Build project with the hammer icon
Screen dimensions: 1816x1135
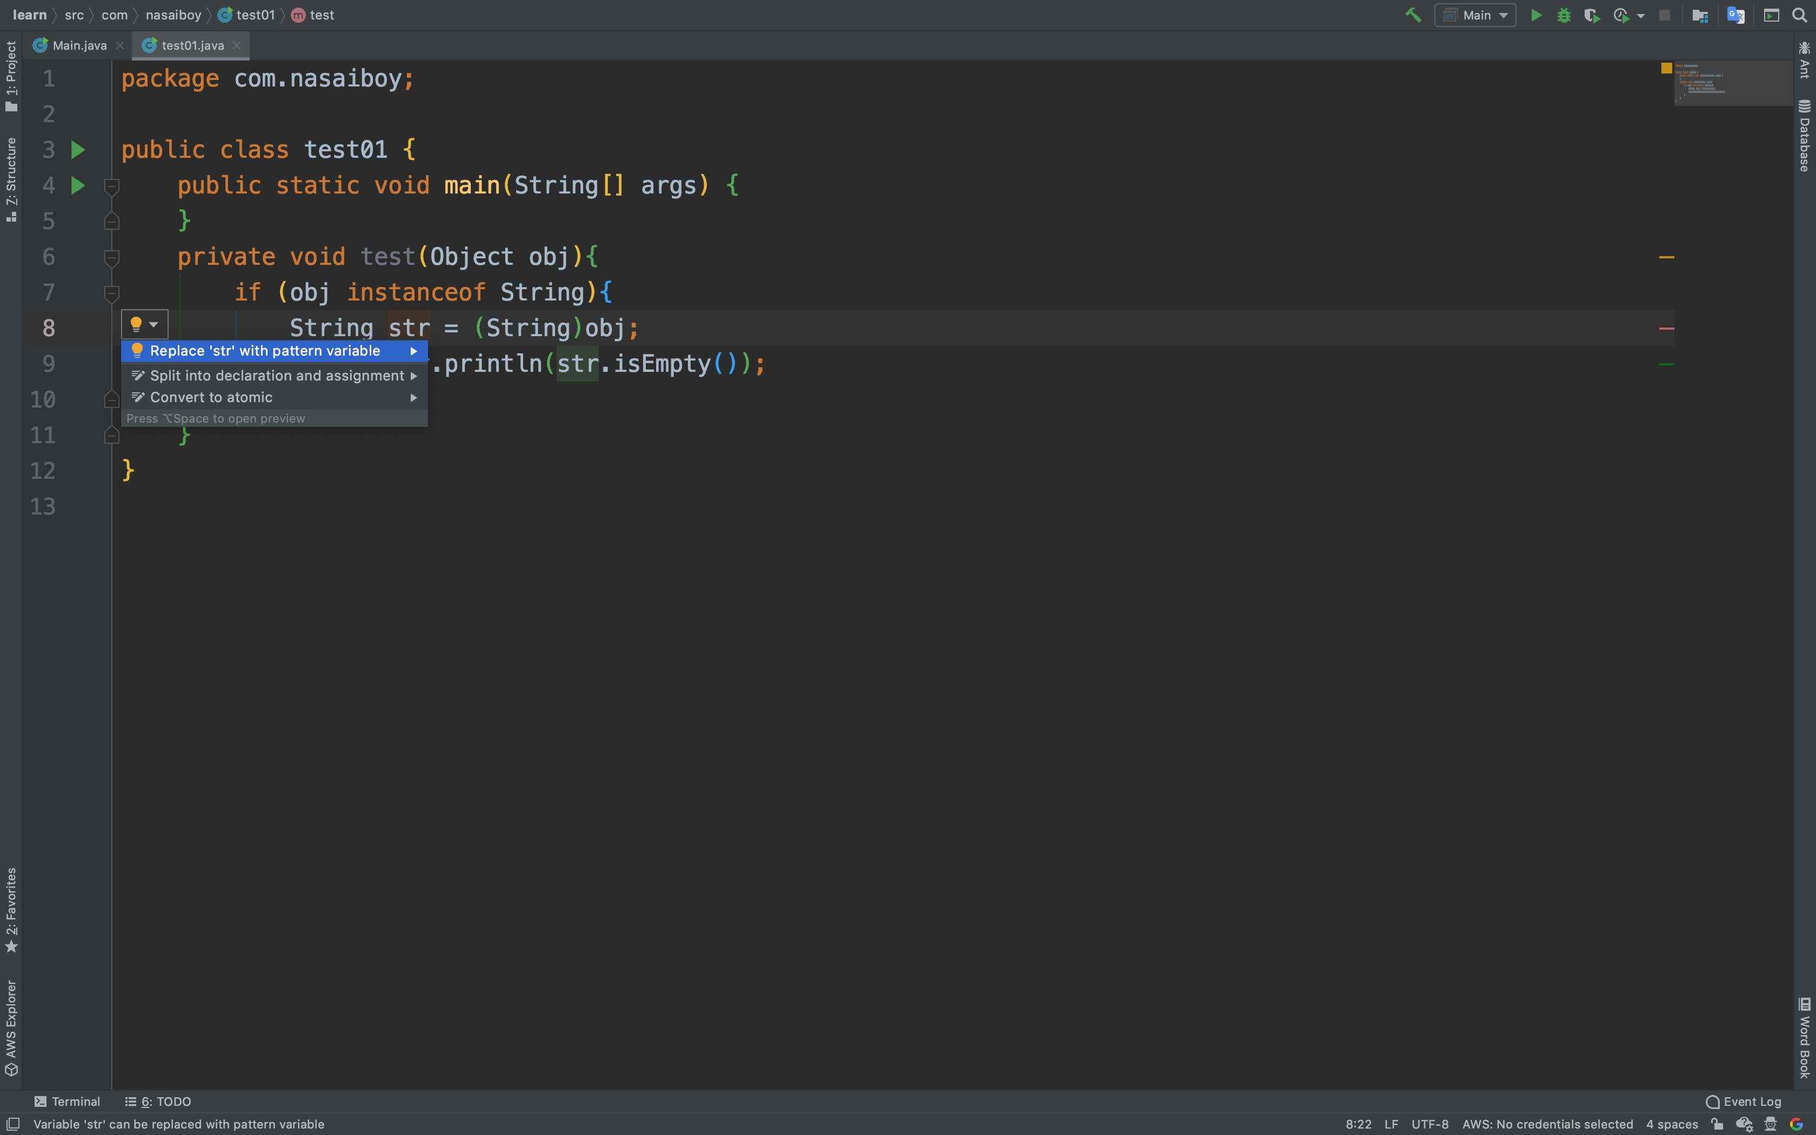1412,15
